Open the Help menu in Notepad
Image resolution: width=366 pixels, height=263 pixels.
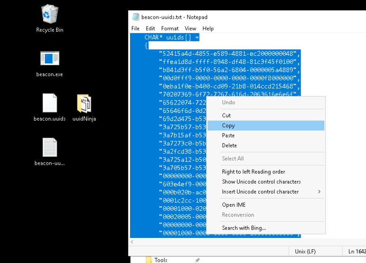(208, 28)
